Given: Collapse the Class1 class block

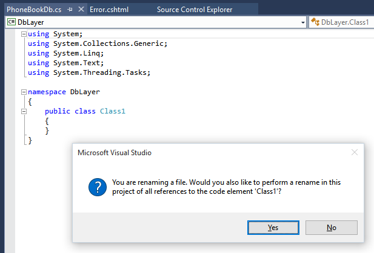Looking at the screenshot, I should (24, 111).
